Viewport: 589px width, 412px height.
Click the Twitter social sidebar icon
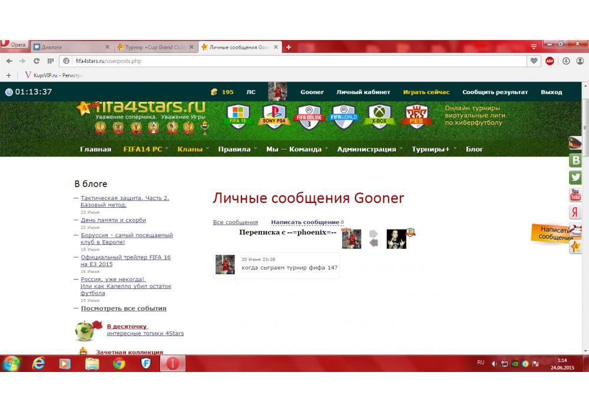[575, 178]
